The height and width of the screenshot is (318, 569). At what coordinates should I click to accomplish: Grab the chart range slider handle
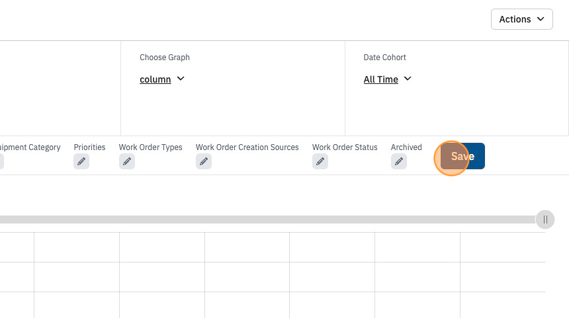pyautogui.click(x=545, y=219)
